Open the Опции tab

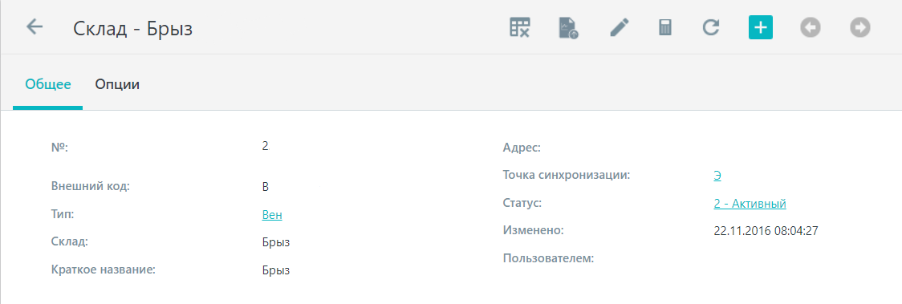117,84
